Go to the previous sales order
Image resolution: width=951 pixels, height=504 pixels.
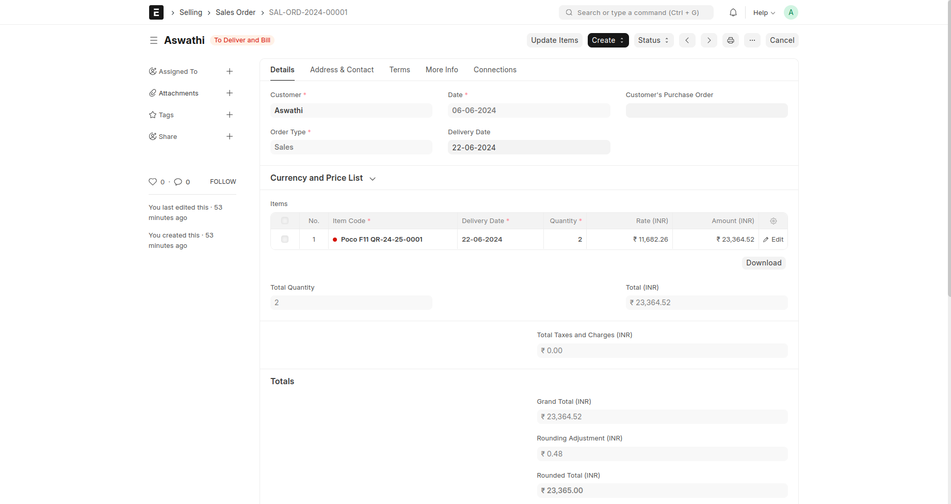click(687, 40)
